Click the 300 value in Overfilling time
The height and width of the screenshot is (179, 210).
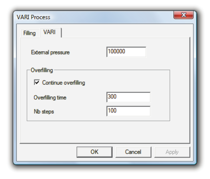point(112,97)
